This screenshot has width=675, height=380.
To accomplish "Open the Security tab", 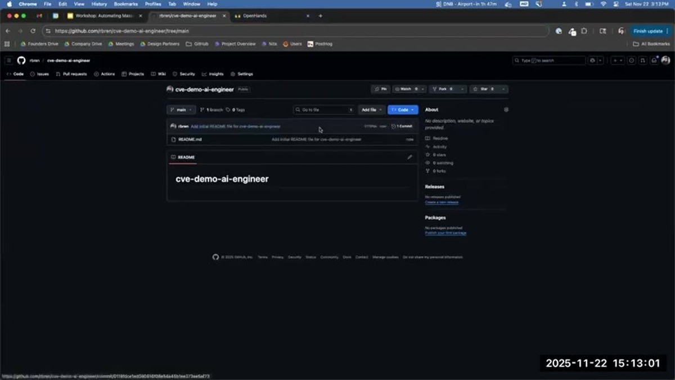I will 184,74.
